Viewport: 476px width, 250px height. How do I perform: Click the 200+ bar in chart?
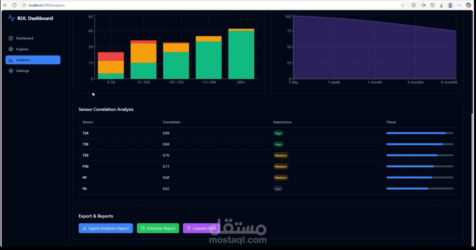tap(241, 54)
